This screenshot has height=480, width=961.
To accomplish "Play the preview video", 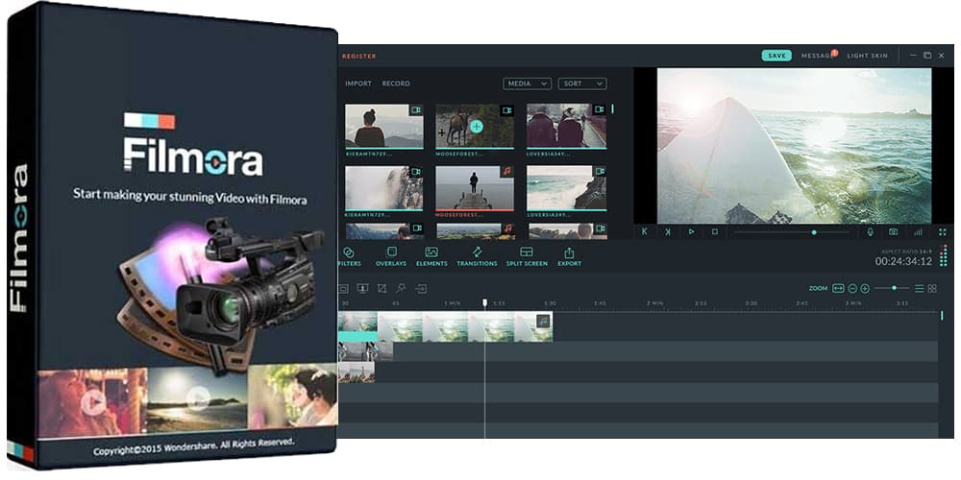I will click(x=691, y=231).
